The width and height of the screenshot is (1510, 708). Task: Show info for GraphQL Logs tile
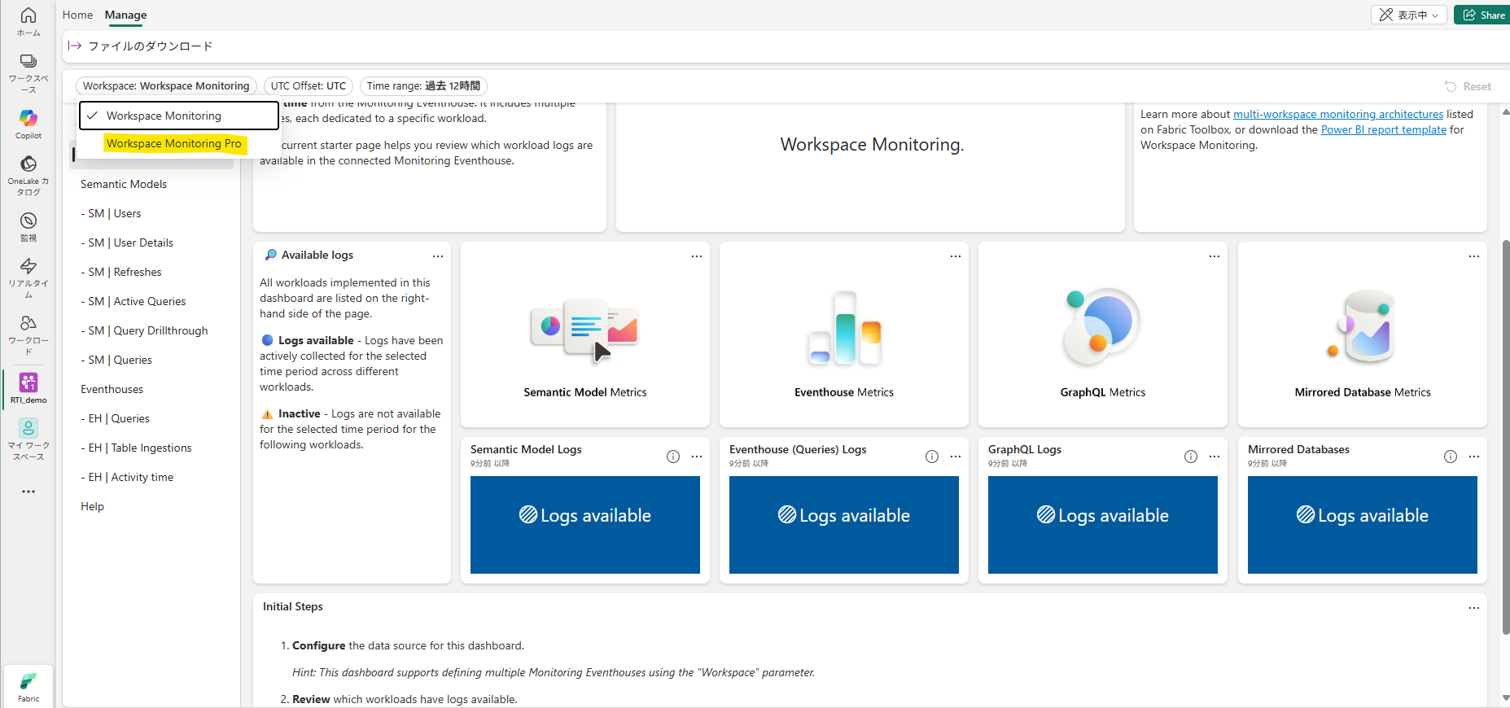click(x=1191, y=457)
